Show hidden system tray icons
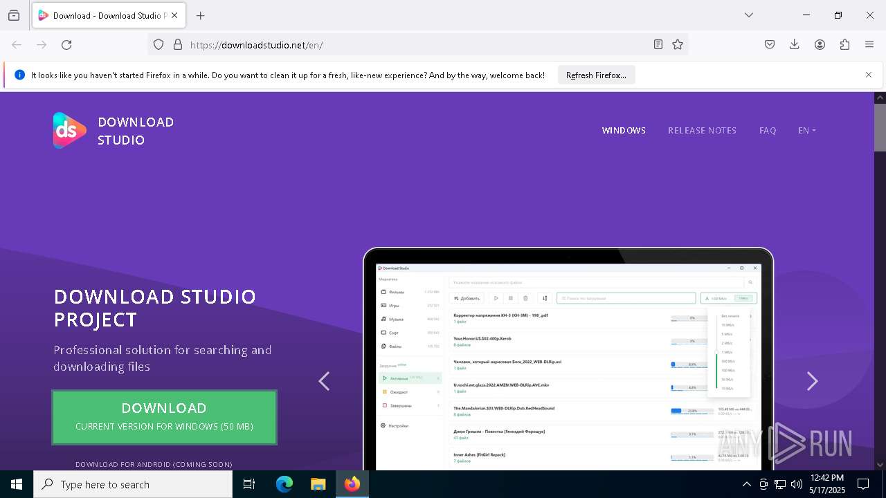The image size is (886, 498). pyautogui.click(x=746, y=484)
